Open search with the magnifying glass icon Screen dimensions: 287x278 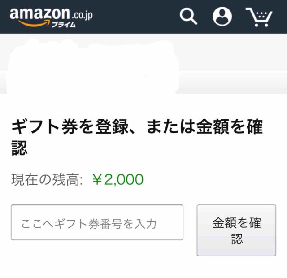(188, 17)
